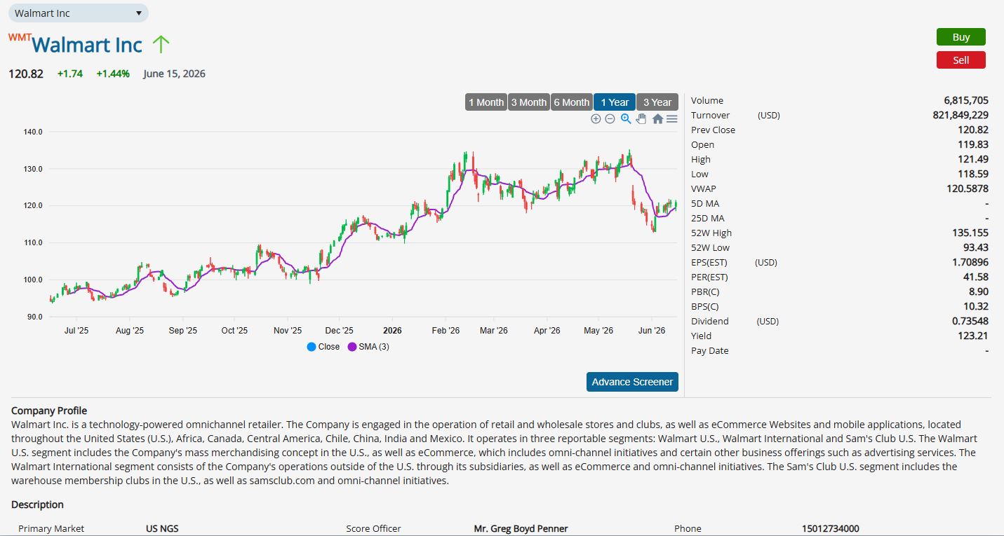Click the PER(EST) value 41.58

point(975,277)
